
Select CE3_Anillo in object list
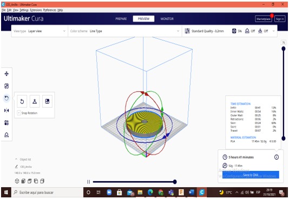coord(26,167)
